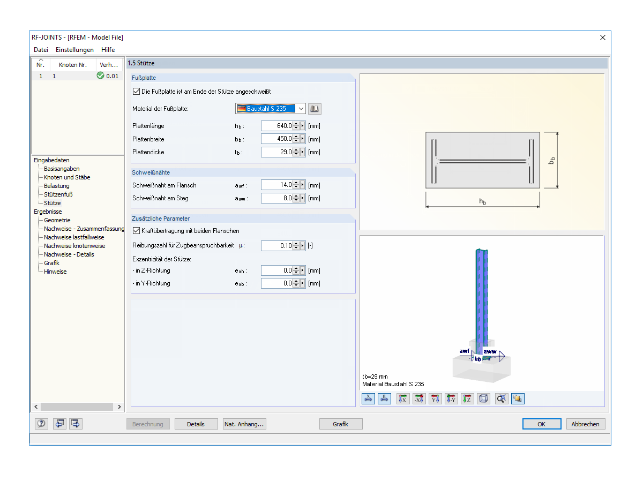Open Nat. Anhang... settings
Screen dimensions: 643x482
coord(244,424)
